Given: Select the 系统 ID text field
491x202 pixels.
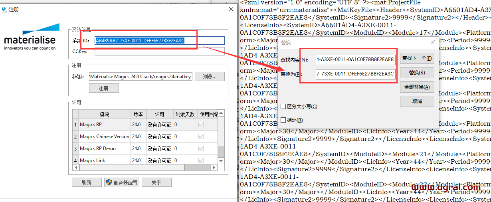Looking at the screenshot, I should tap(160, 40).
